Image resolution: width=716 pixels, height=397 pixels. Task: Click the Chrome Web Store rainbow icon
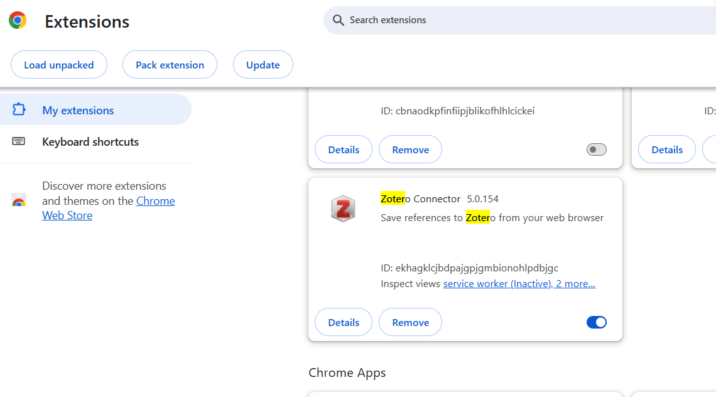[19, 200]
